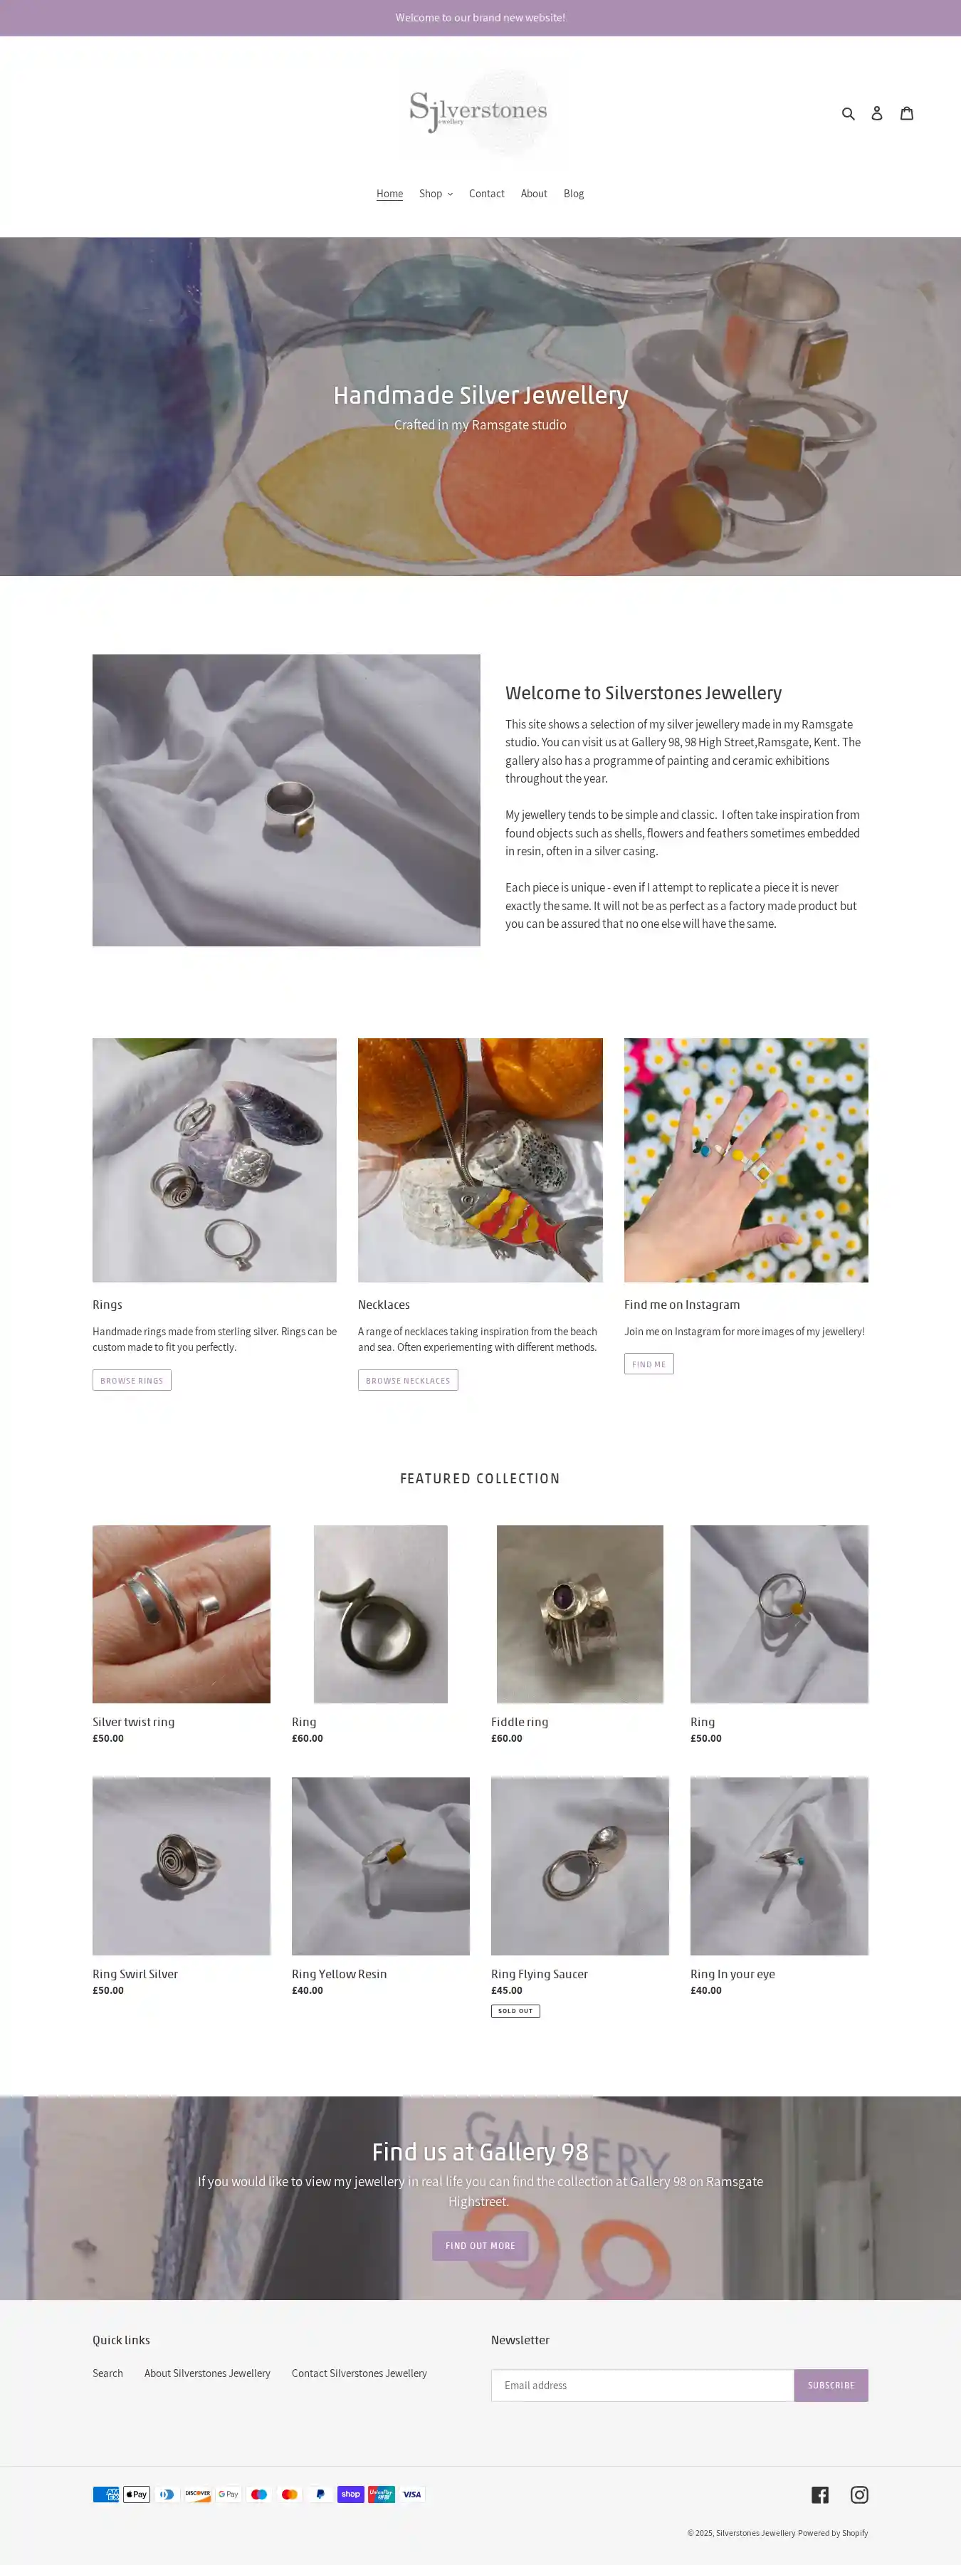Click the Browse Rings button
This screenshot has height=2565, width=961.
click(132, 1380)
